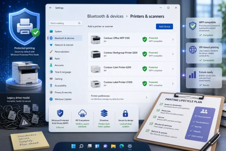
Task: Select System in settings sidebar
Action: [65, 31]
